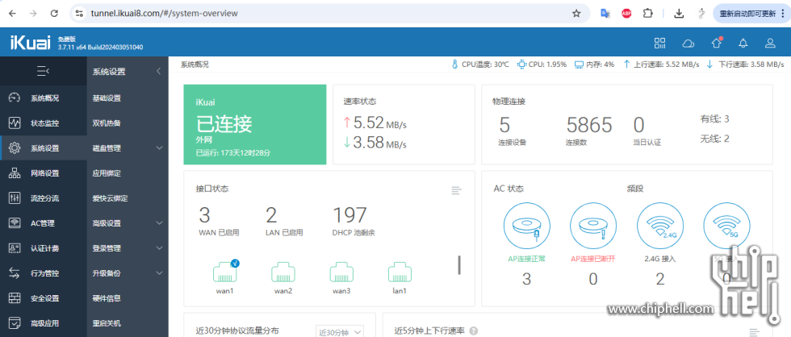Screen dimensions: 791x337
Task: Open 行为管控 in the sidebar
Action: [x=44, y=273]
